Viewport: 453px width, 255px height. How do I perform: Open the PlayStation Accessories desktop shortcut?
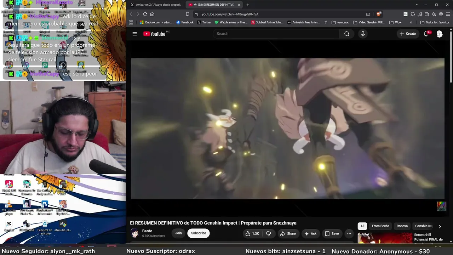click(45, 208)
